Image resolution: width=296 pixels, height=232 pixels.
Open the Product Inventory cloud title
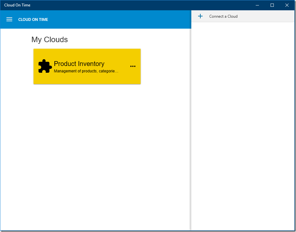click(x=79, y=64)
